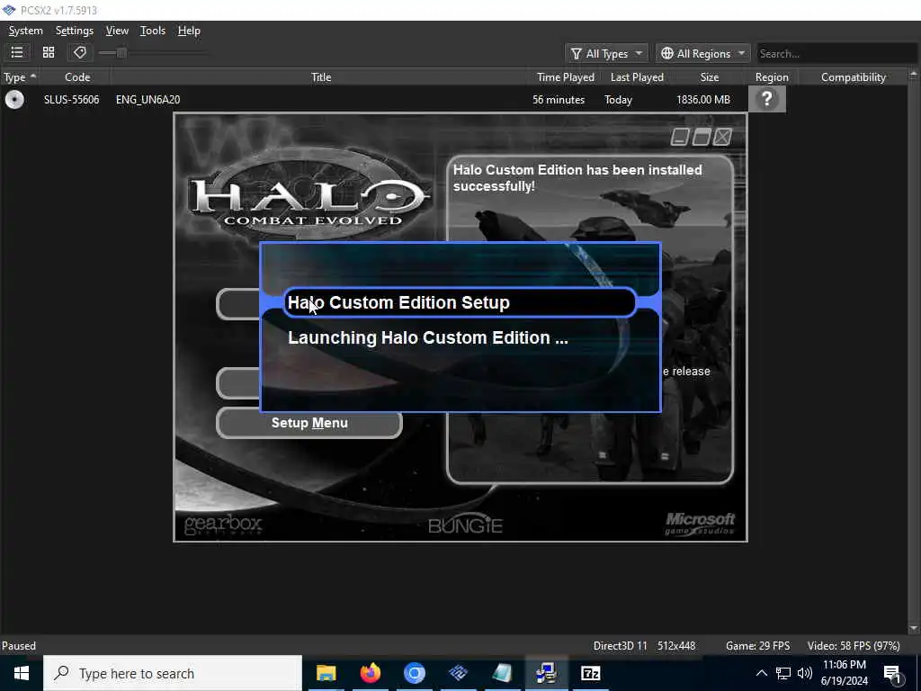Sort the list by Size column
The image size is (921, 691).
[709, 77]
